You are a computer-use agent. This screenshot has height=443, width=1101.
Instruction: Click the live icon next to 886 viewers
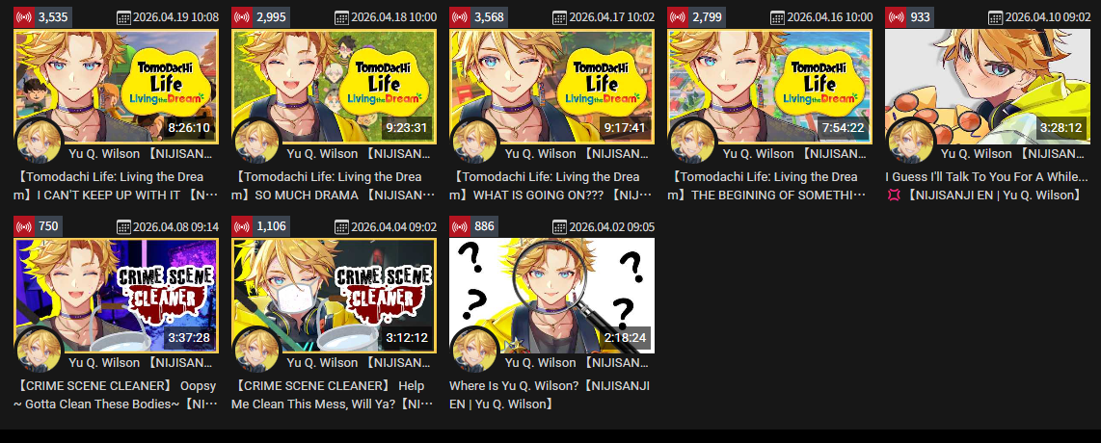click(459, 226)
